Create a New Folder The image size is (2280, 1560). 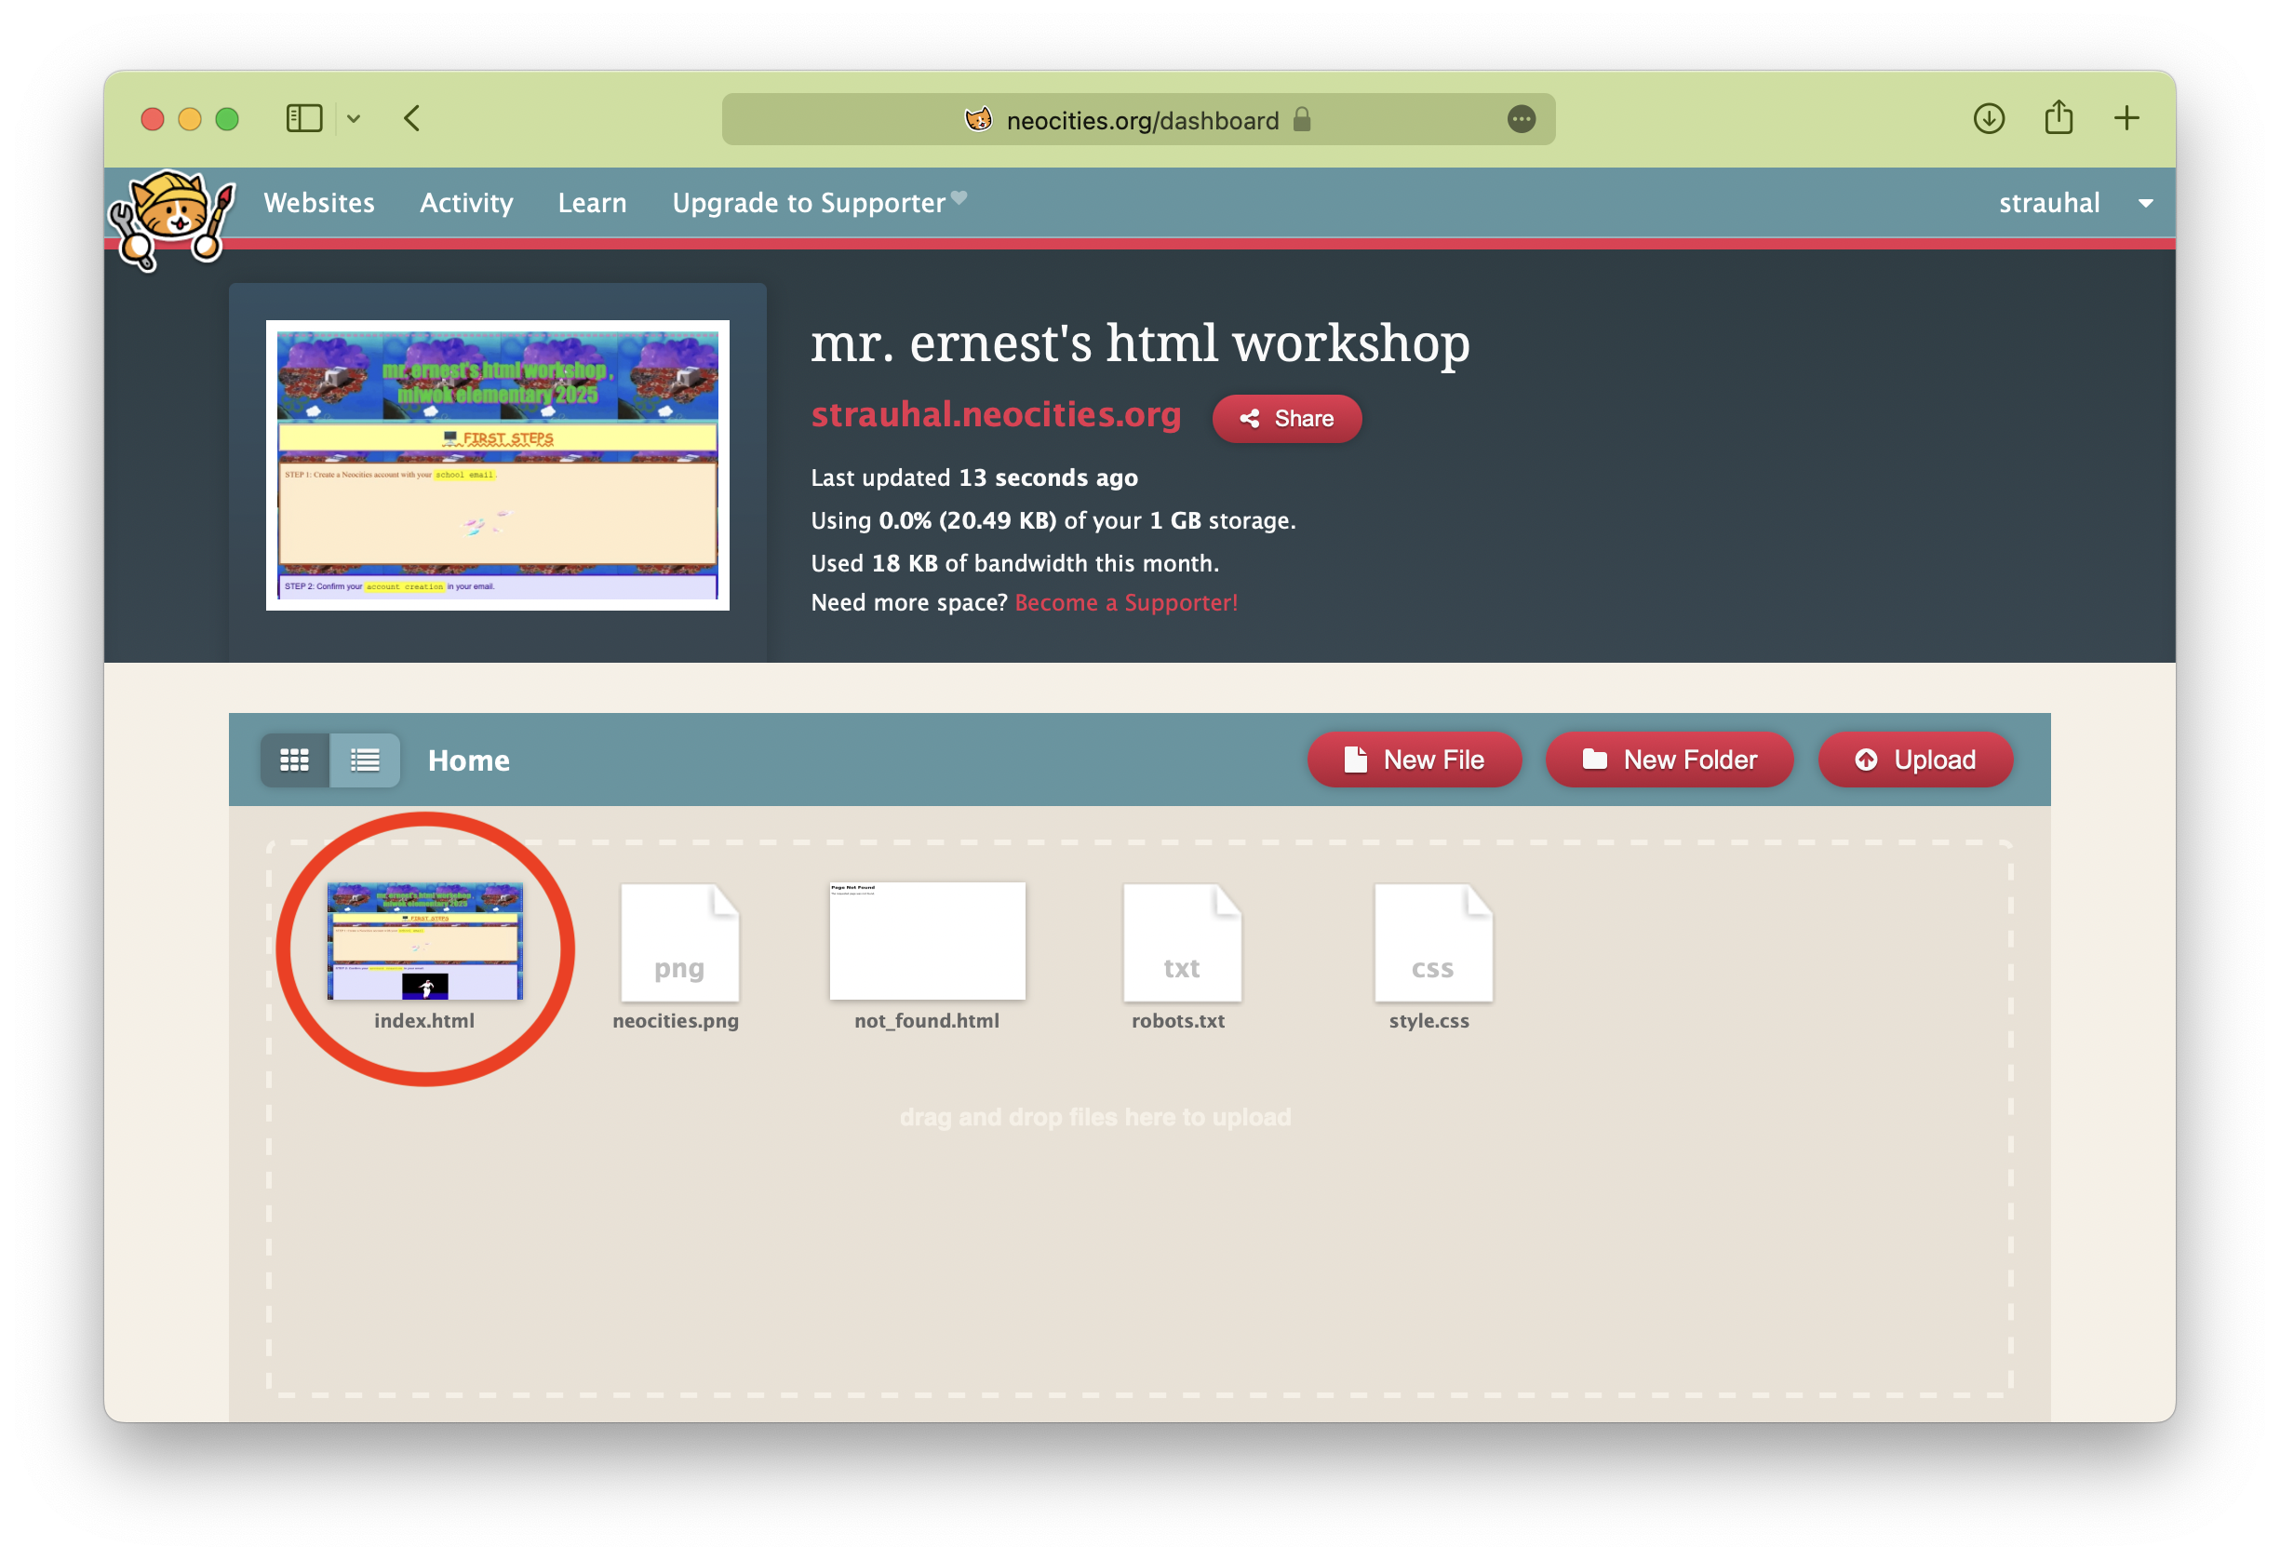[1669, 760]
